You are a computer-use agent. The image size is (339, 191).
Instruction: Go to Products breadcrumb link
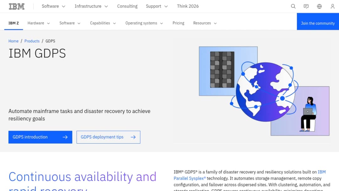pyautogui.click(x=32, y=41)
